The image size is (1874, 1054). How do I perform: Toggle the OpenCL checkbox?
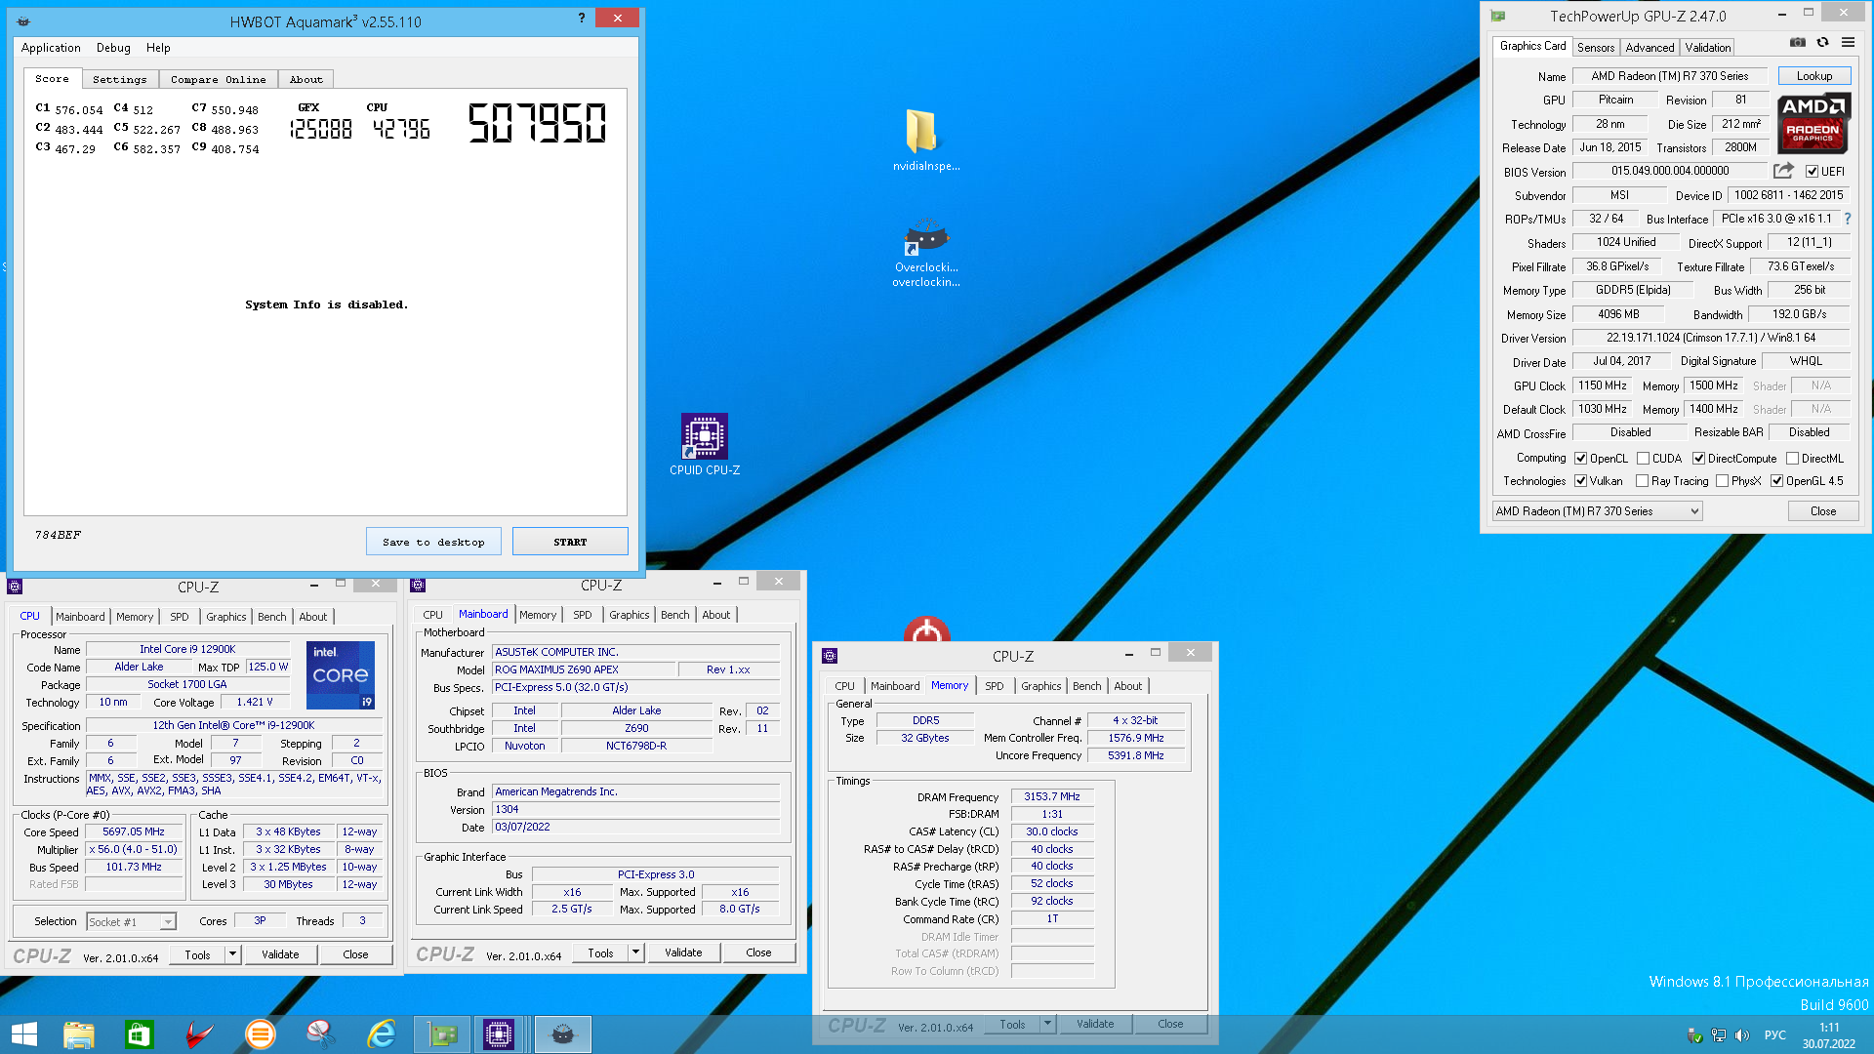point(1580,459)
